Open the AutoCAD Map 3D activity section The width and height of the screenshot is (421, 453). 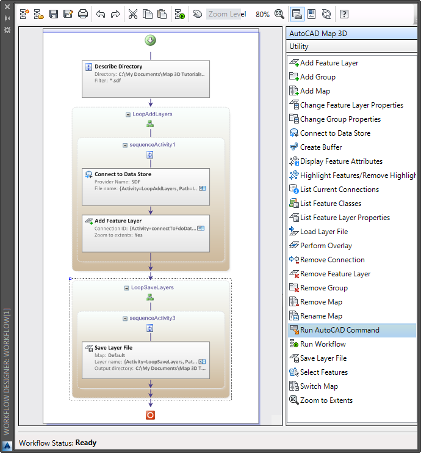coord(352,34)
